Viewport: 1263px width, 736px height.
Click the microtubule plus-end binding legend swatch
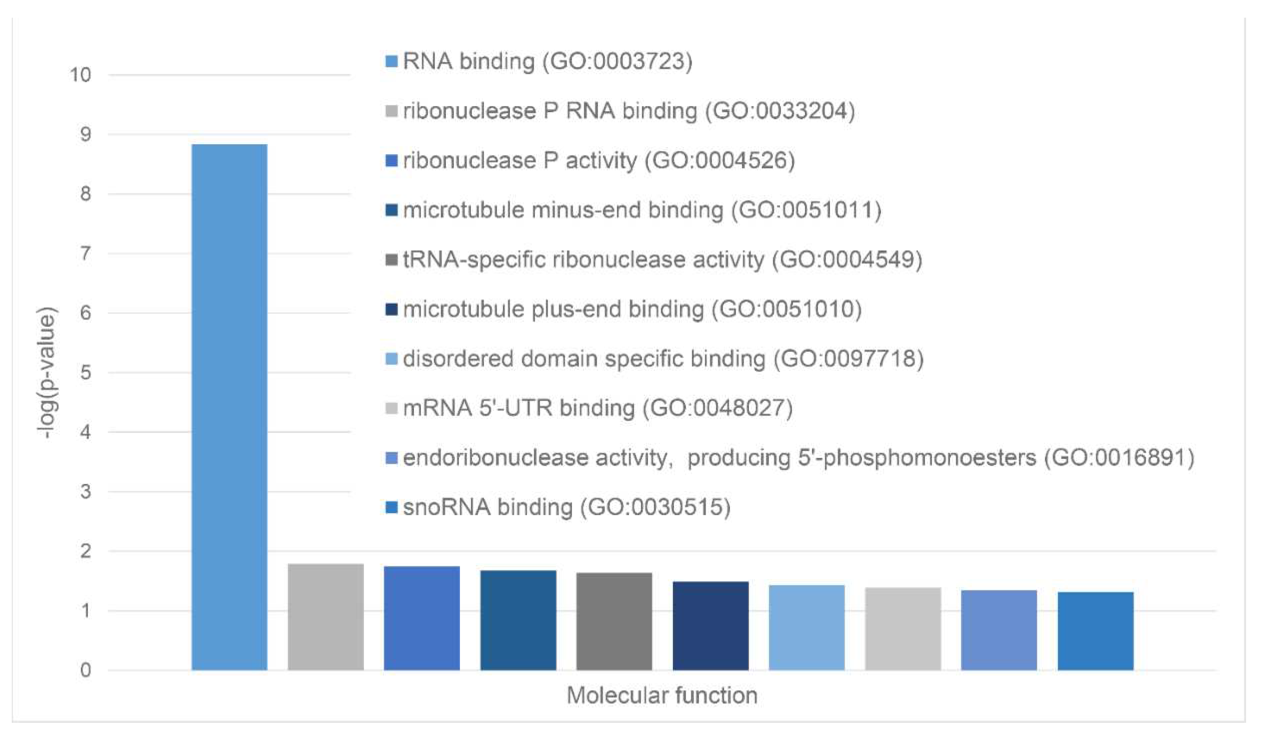click(391, 309)
